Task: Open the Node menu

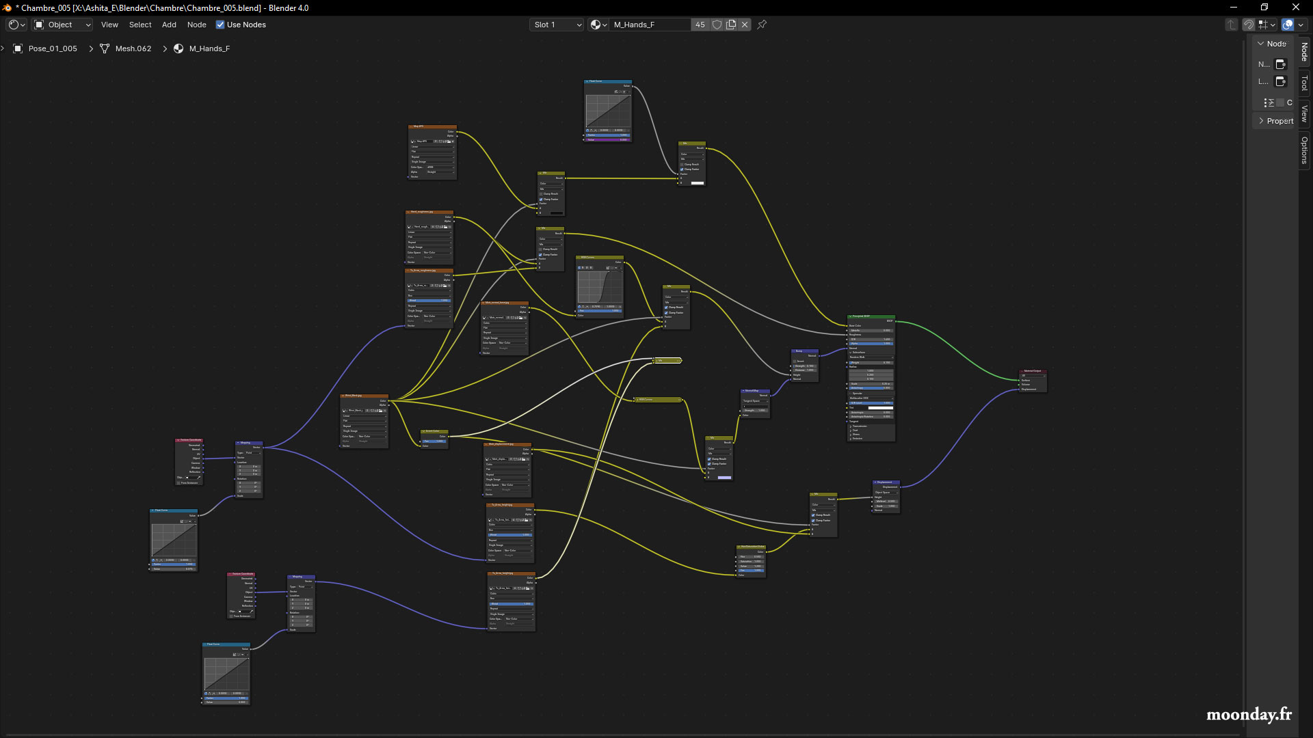Action: pos(196,25)
